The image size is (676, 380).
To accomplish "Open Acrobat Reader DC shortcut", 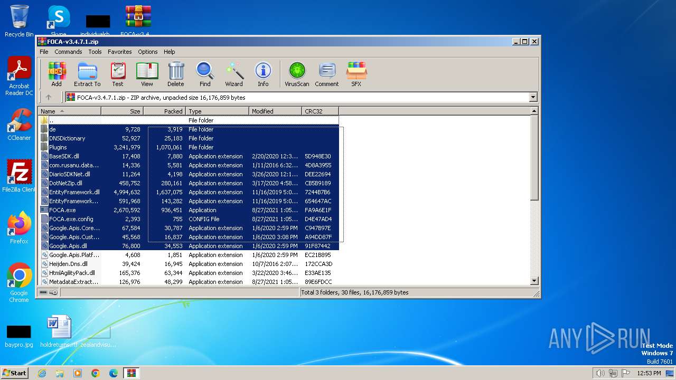I will [x=19, y=77].
